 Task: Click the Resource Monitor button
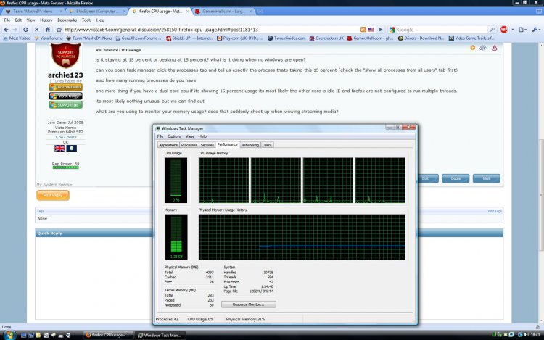249,304
